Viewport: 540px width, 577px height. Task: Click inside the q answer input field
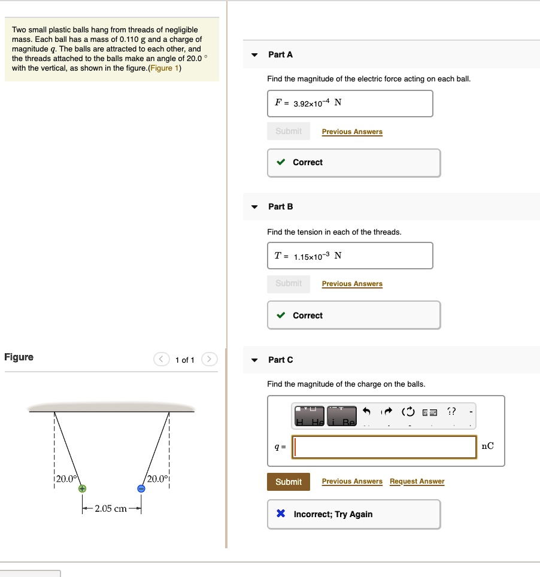pos(383,447)
